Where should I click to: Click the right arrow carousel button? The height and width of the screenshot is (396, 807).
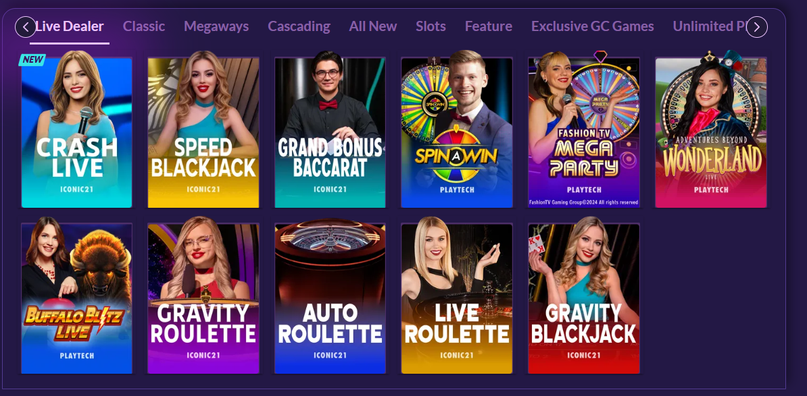tap(756, 27)
